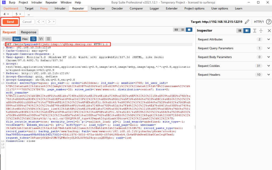The height and width of the screenshot is (170, 272).
Task: Select Repeater request tab 4
Action: pyautogui.click(x=5, y=14)
